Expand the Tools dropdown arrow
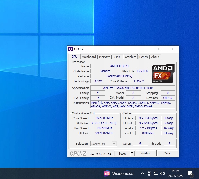The image size is (199, 179). [x=132, y=153]
